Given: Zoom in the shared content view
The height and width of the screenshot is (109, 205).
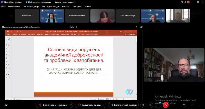Looking at the screenshot, I should tap(76, 27).
